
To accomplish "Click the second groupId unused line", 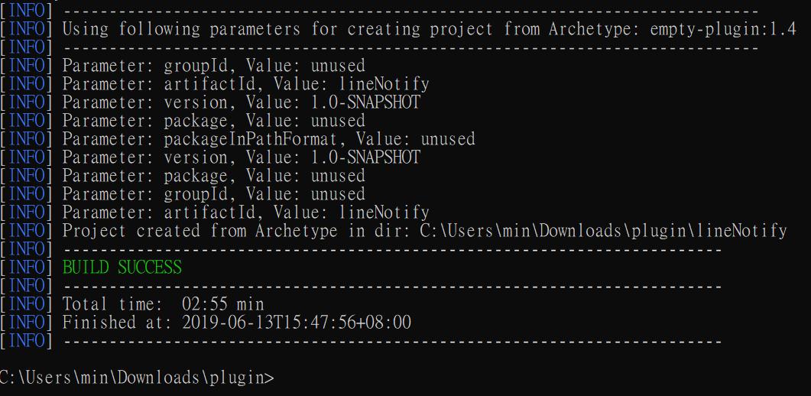I will pyautogui.click(x=213, y=194).
